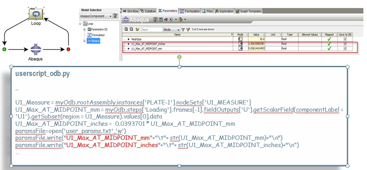Click the Mapped checkmark for MeshSize
The width and height of the screenshot is (367, 170).
coord(329,39)
